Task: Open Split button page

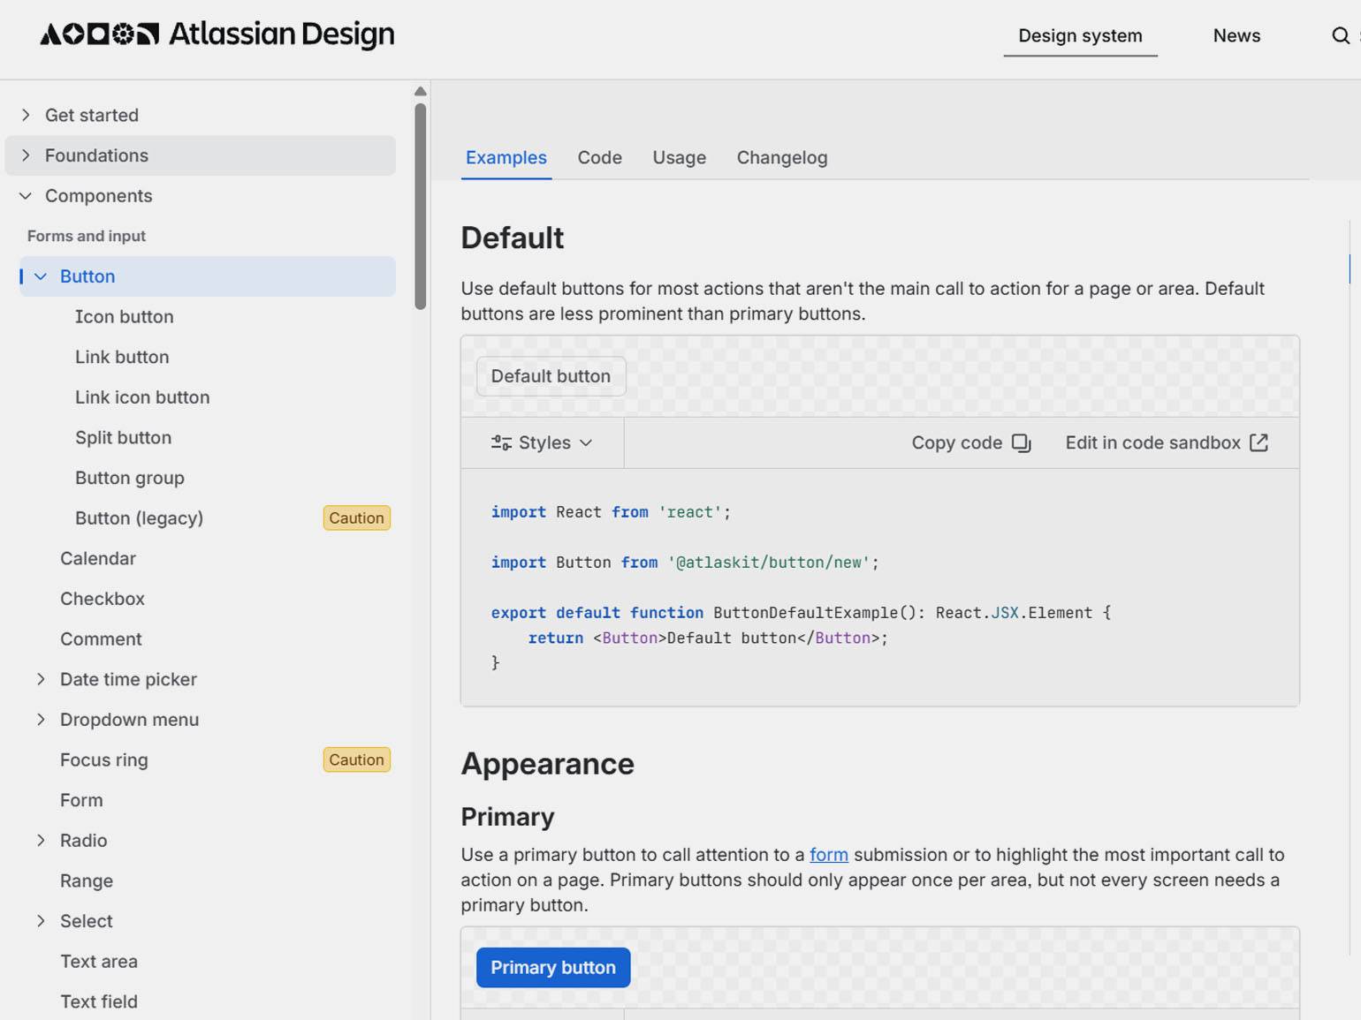Action: click(123, 438)
